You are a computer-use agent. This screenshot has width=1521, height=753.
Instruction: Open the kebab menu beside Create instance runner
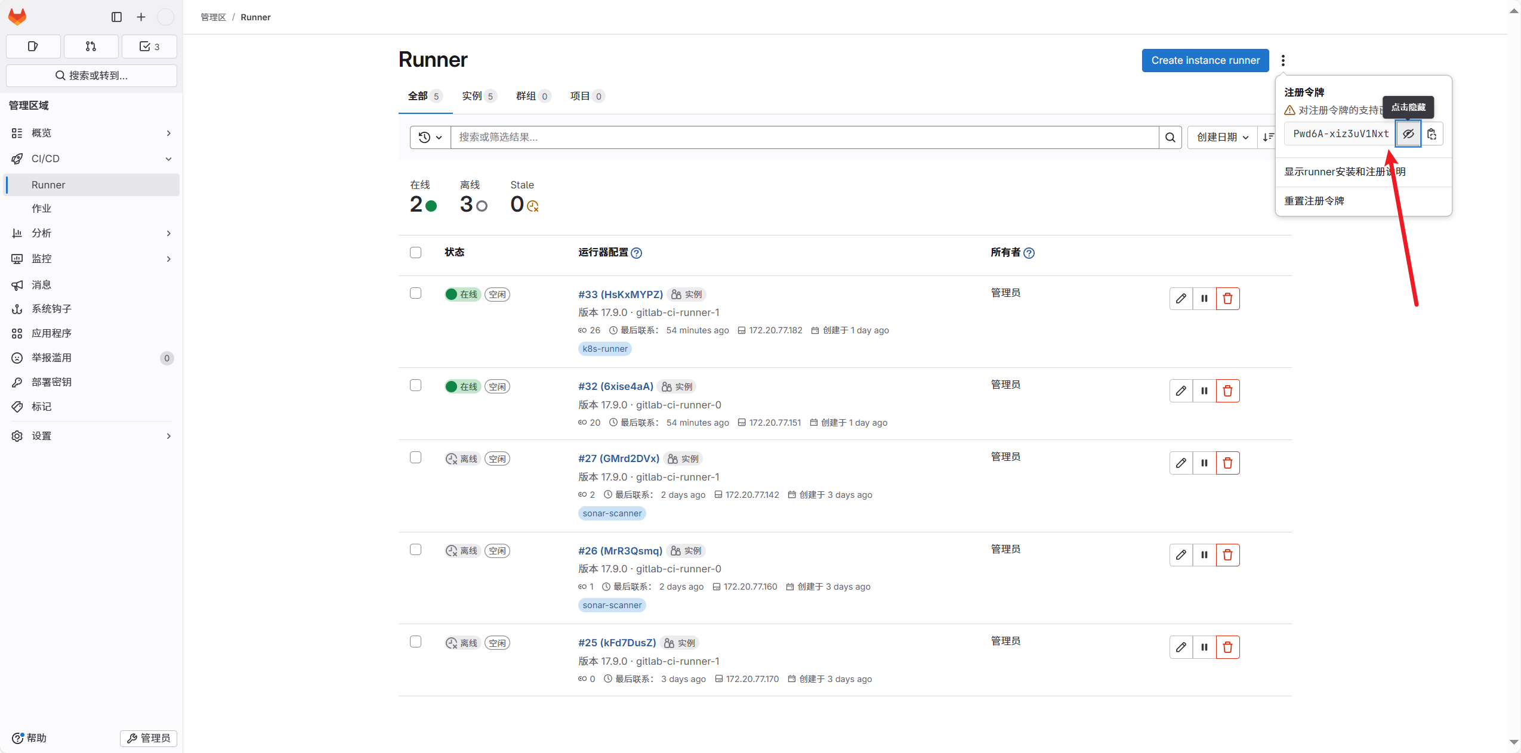coord(1283,60)
